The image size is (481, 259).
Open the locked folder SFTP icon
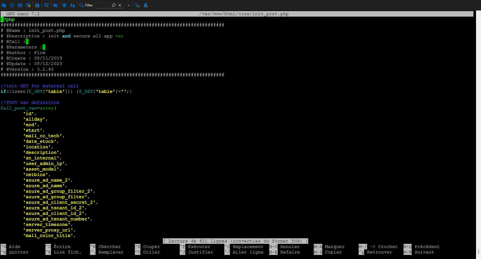[55, 5]
